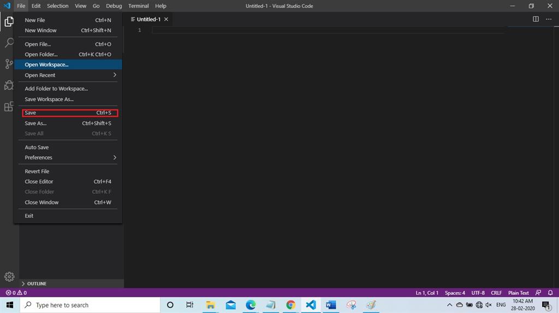The image size is (559, 313).
Task: Open Task View on taskbar
Action: pos(189,305)
